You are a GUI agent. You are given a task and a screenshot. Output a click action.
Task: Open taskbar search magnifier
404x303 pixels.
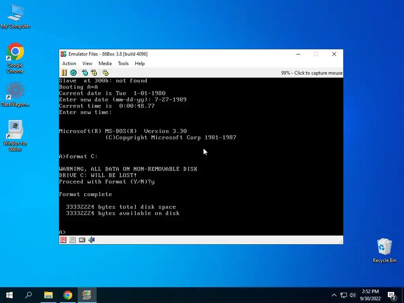[28, 295]
